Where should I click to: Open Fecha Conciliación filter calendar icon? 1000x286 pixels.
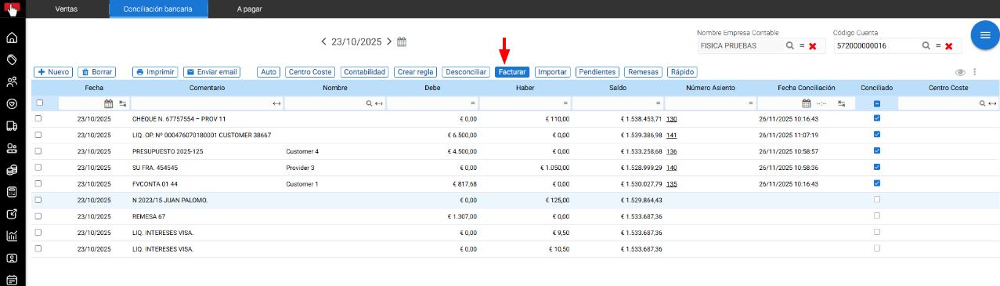[x=806, y=103]
